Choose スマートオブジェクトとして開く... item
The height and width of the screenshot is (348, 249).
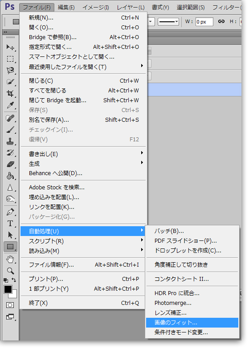pos(84,57)
